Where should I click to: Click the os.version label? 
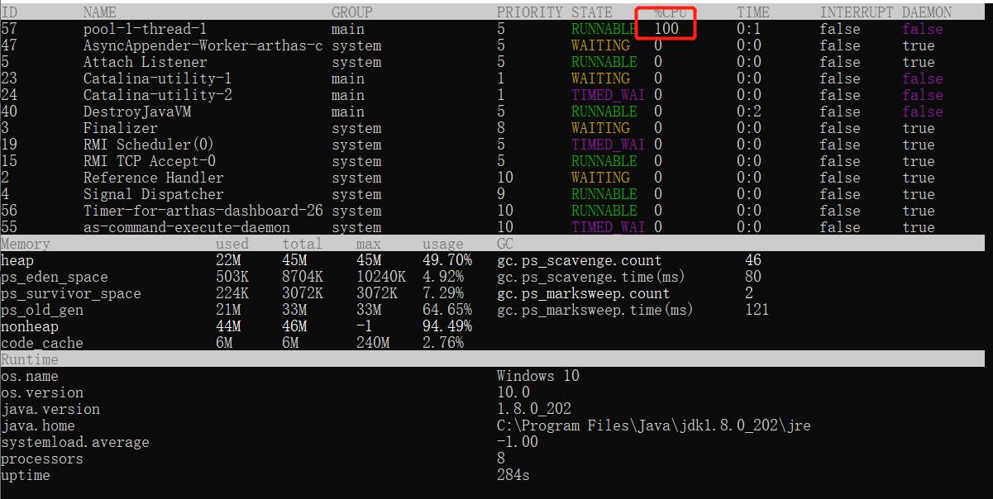[x=42, y=392]
